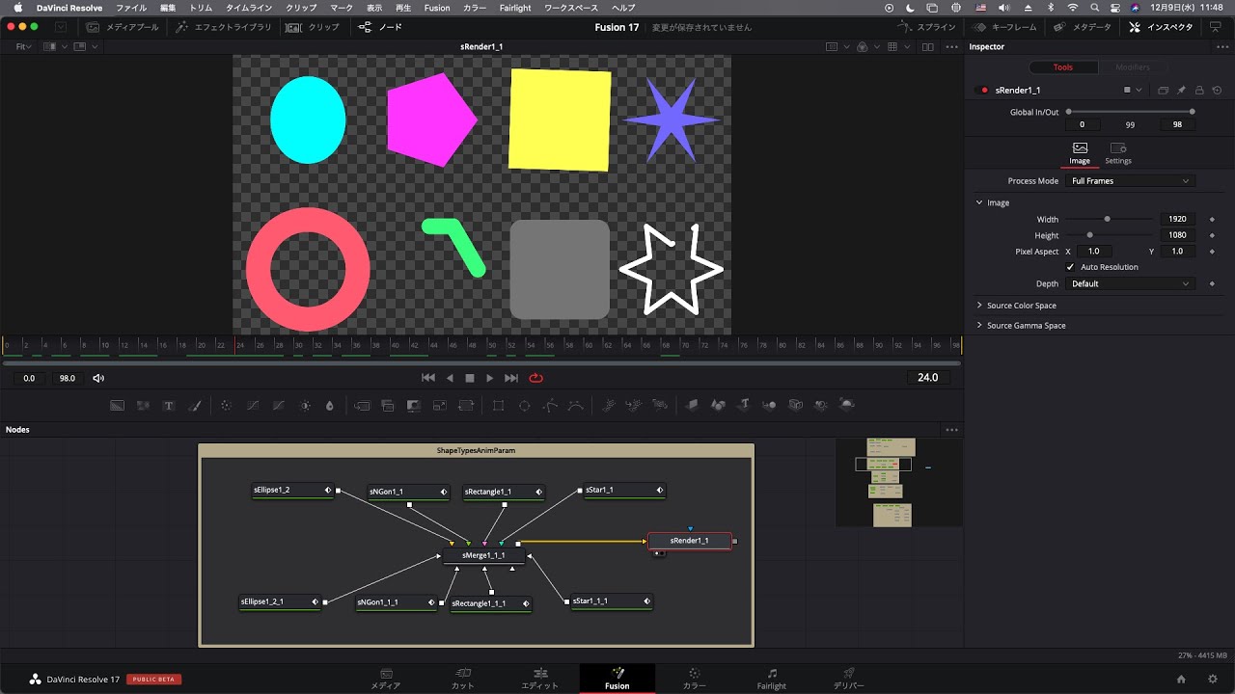Add a Text+ tool from the toolbar
1235x694 pixels.
tap(169, 406)
